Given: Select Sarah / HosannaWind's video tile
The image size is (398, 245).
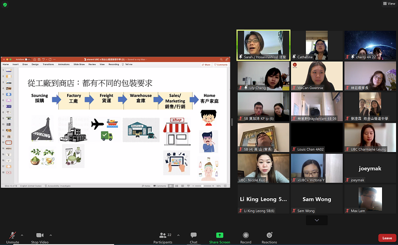Looking at the screenshot, I should pyautogui.click(x=263, y=46).
